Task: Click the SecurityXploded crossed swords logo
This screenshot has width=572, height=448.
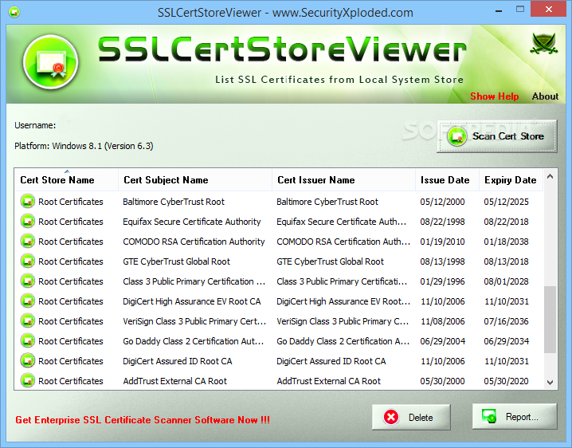Action: click(544, 44)
